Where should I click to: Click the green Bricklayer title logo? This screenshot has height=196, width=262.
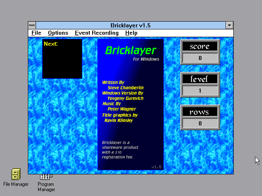(x=131, y=51)
